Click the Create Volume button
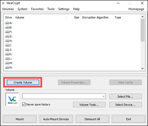Viewport: 148px width, 126px height. coord(23,82)
